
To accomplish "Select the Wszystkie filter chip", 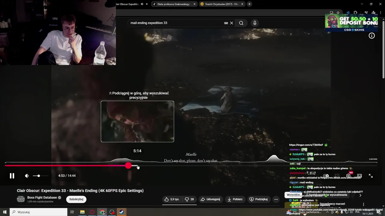I will (x=294, y=195).
